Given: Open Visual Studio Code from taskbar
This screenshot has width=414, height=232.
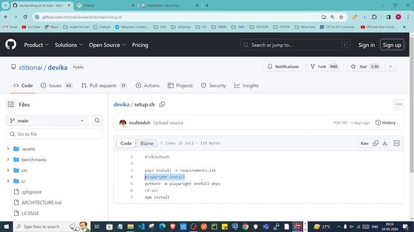Looking at the screenshot, I should pyautogui.click(x=141, y=226).
